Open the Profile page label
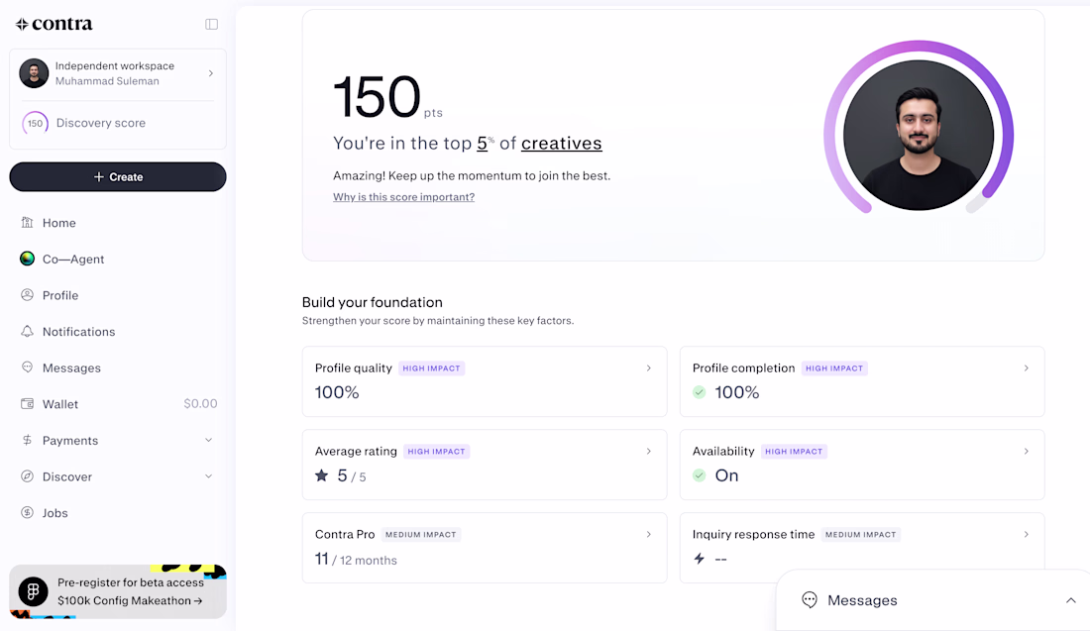1090x631 pixels. click(60, 295)
